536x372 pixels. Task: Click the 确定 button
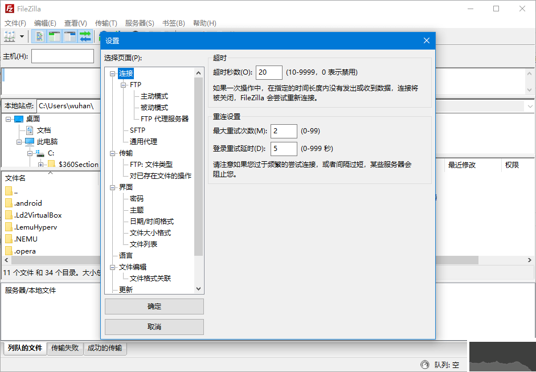pyautogui.click(x=154, y=306)
